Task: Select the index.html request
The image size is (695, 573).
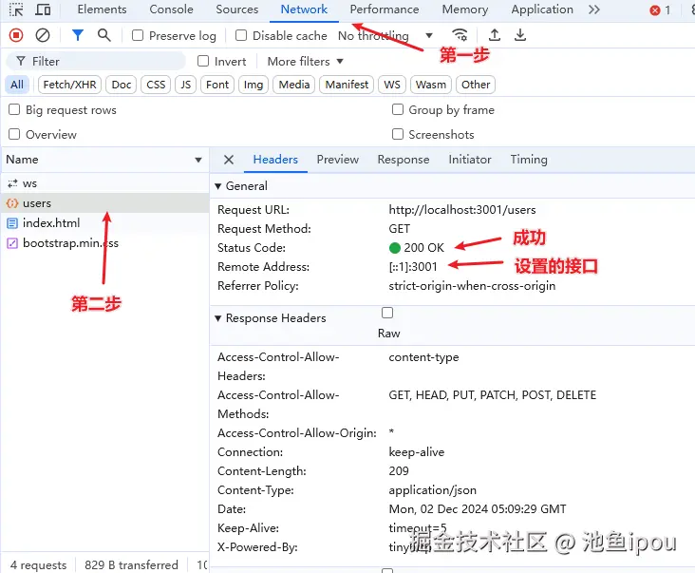Action: click(x=104, y=222)
